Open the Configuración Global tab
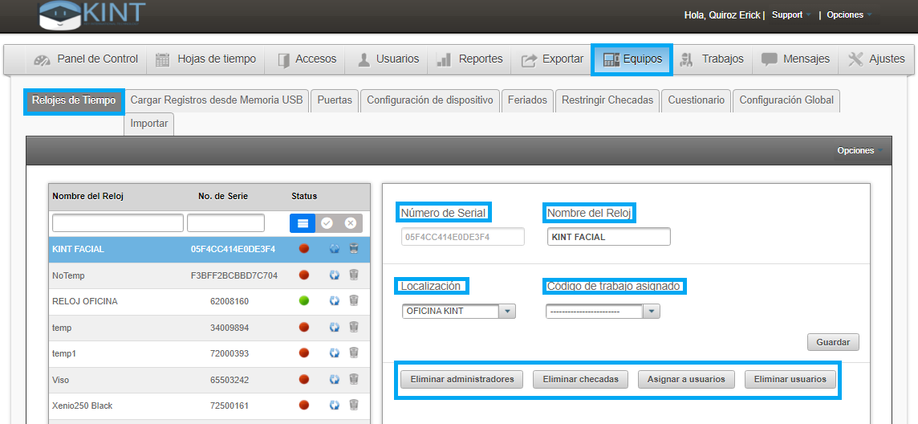 [x=786, y=100]
